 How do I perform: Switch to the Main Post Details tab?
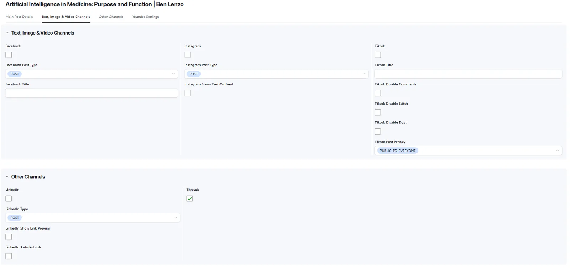(x=19, y=17)
